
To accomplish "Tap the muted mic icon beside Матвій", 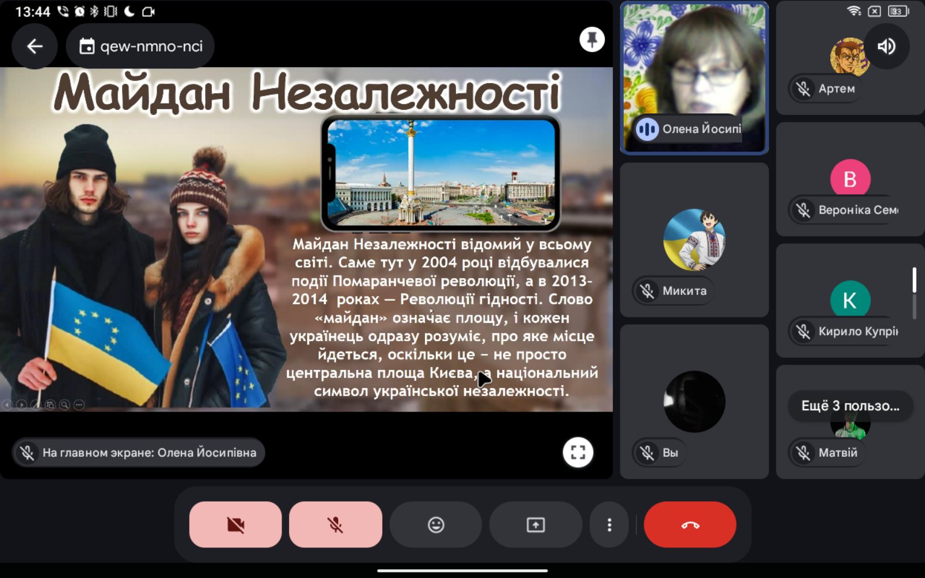I will pos(804,453).
